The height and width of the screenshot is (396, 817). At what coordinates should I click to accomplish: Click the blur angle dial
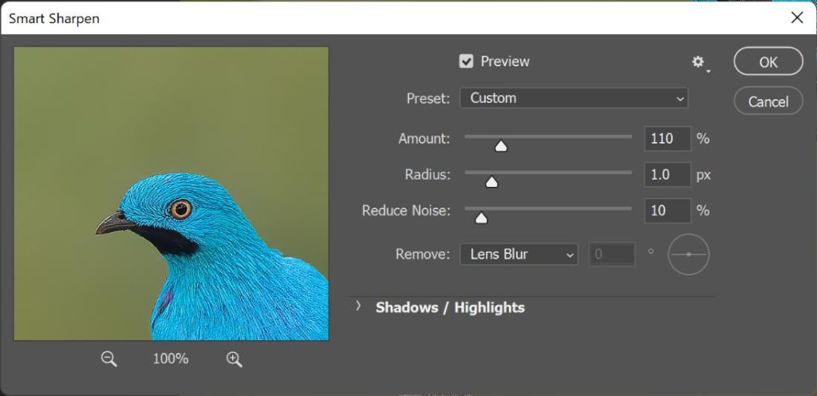pyautogui.click(x=689, y=254)
